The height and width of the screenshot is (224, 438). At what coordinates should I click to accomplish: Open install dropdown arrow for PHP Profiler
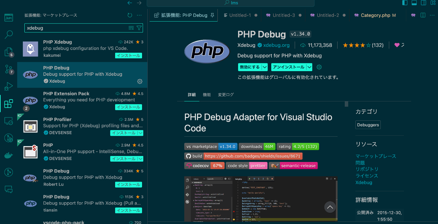tap(140, 133)
